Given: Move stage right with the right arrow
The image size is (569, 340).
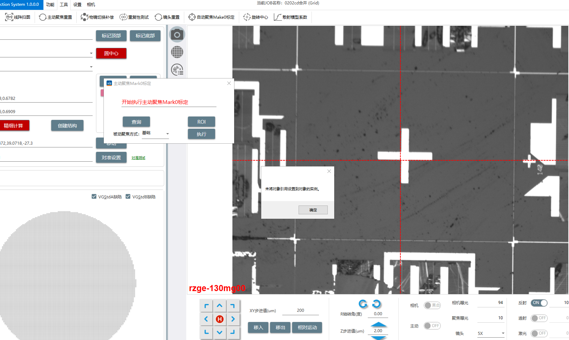Looking at the screenshot, I should click(233, 319).
